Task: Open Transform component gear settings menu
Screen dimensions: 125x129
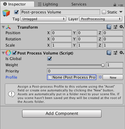Action: 122,27
